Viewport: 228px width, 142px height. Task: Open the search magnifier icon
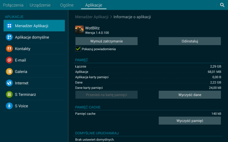point(222,5)
